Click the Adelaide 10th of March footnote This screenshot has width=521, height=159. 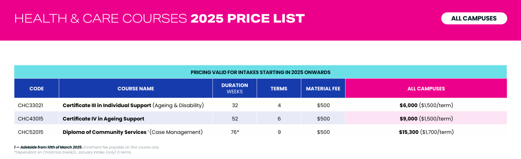tap(48, 147)
